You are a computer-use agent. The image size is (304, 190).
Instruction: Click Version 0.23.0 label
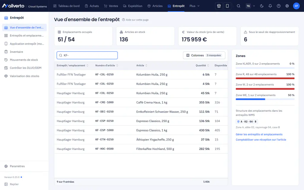(x=12, y=177)
